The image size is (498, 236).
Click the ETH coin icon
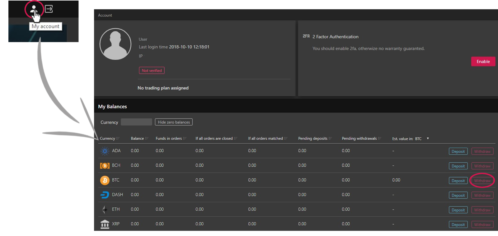[x=105, y=210]
